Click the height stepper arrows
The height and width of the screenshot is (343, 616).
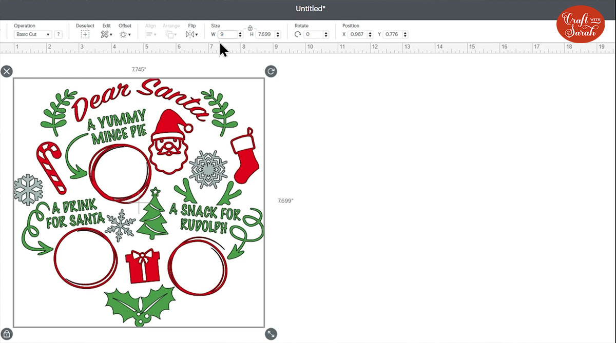tap(278, 34)
